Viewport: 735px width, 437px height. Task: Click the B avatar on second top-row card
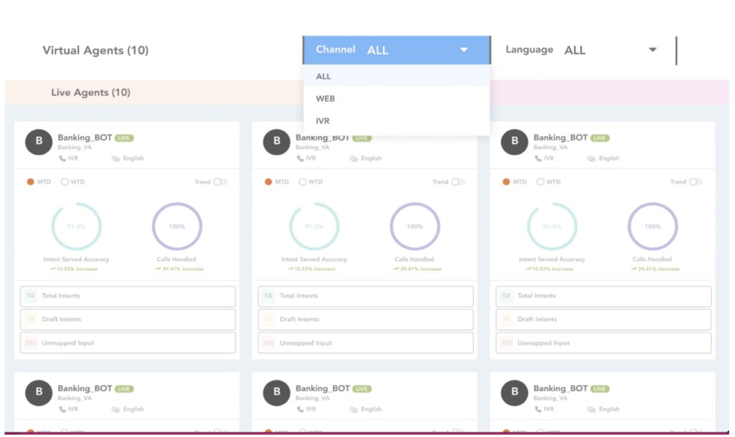coord(276,142)
